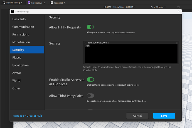Click the Group Ranking tab script icon

(4, 2)
